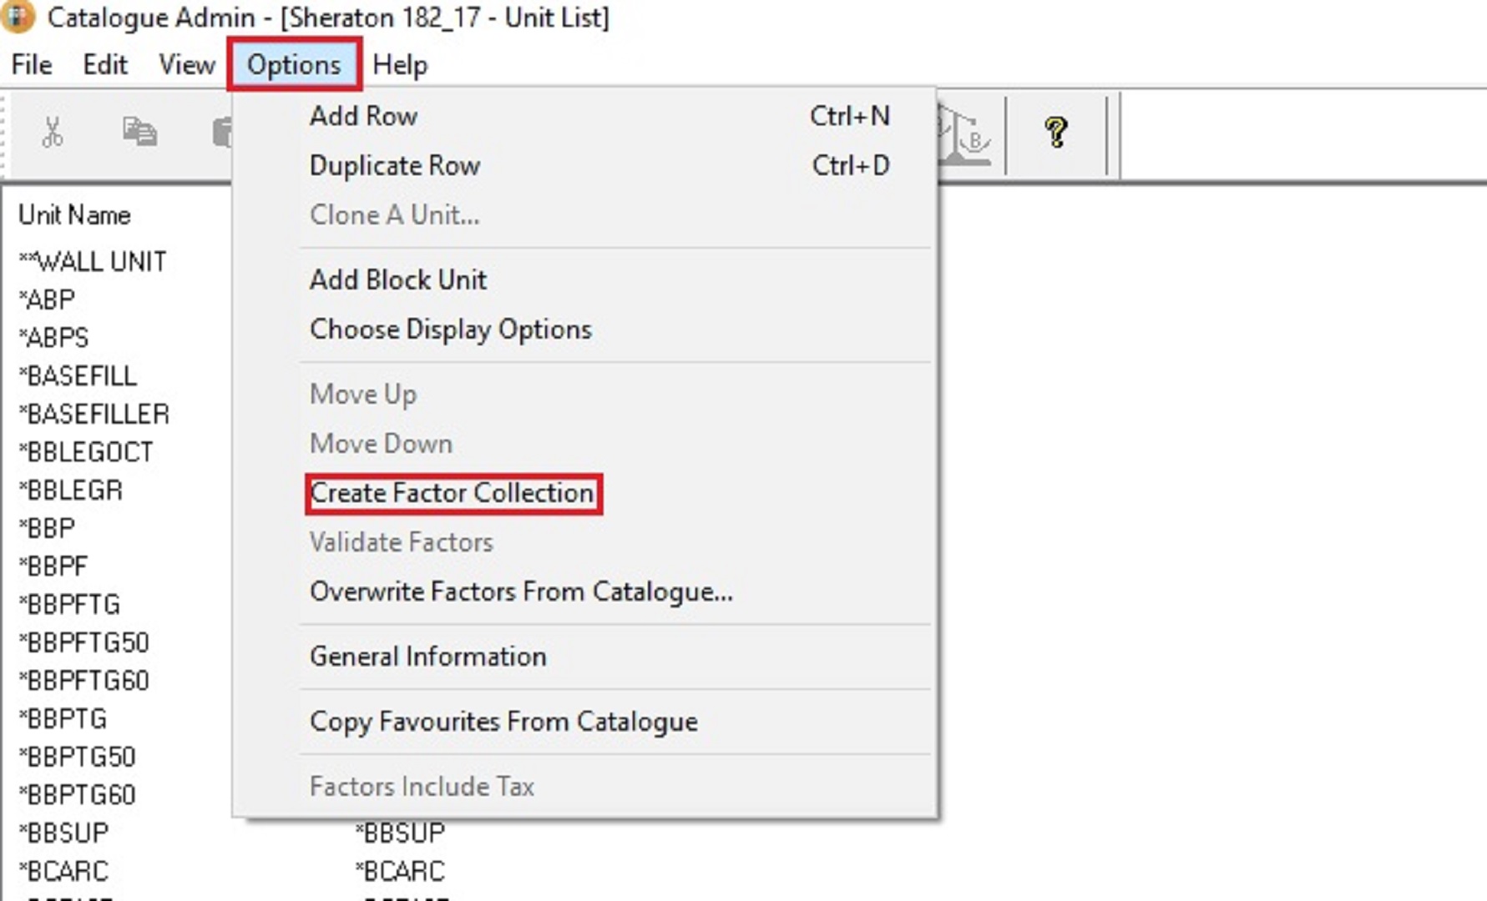Select the *BASEFILL unit row
1487x901 pixels.
coord(78,375)
